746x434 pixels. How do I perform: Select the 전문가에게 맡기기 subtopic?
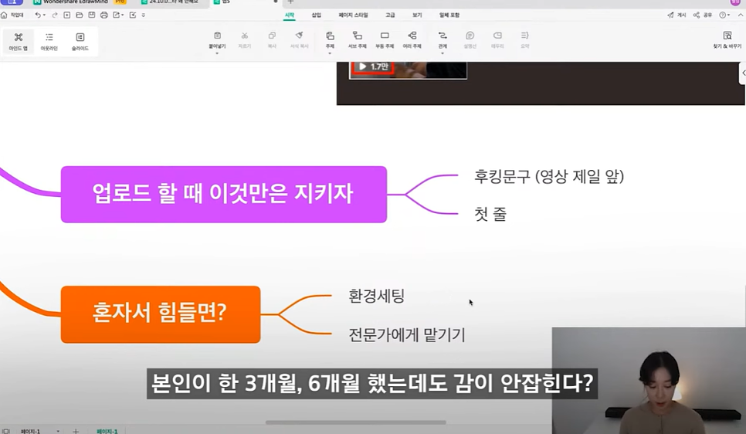click(407, 335)
